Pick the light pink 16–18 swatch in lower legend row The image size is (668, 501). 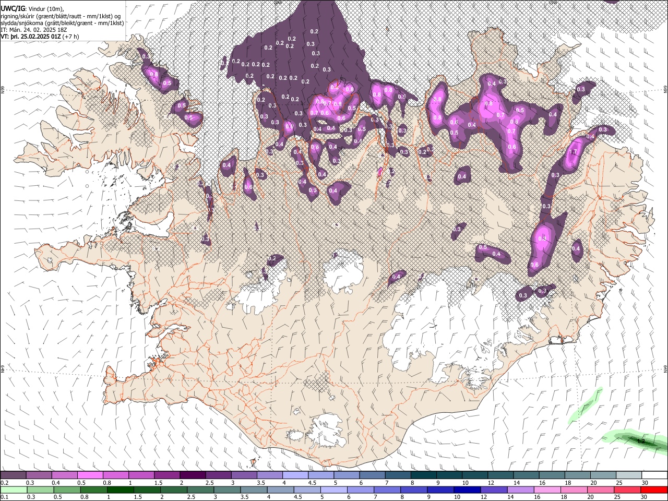(547, 490)
